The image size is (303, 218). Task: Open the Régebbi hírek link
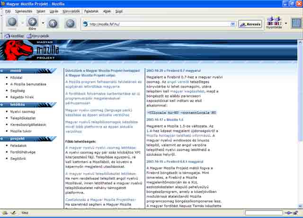click(22, 97)
